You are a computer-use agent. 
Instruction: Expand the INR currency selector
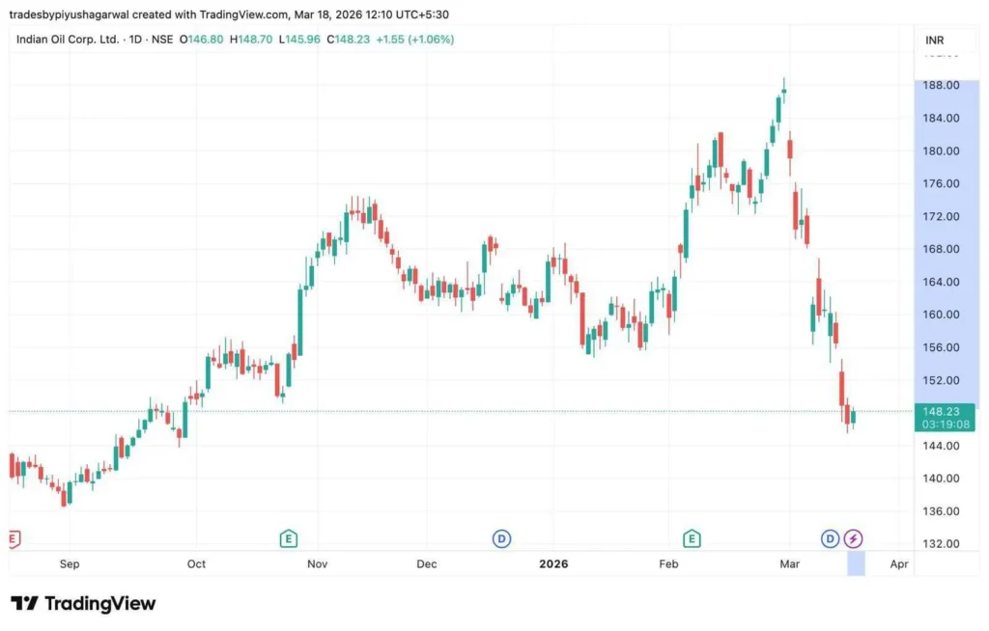[x=935, y=40]
